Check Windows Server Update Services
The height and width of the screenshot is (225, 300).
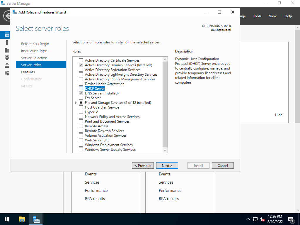[81, 150]
